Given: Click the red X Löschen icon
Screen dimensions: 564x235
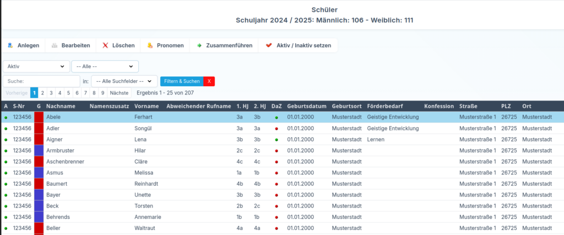Looking at the screenshot, I should click(105, 46).
